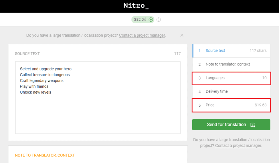Dismiss the large project banner with X

tap(182, 35)
